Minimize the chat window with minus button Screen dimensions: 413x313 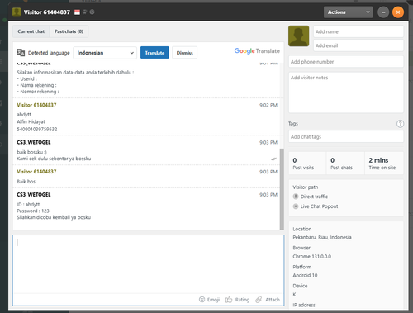click(383, 12)
